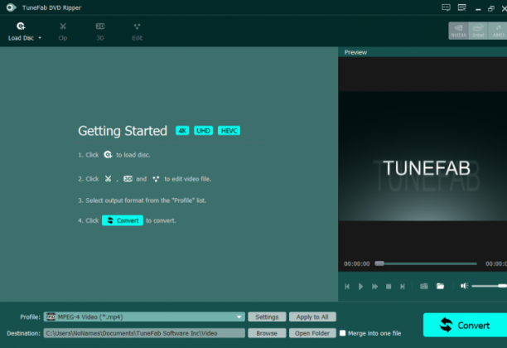This screenshot has width=507, height=348.
Task: Click the Open Folder button
Action: click(x=312, y=333)
